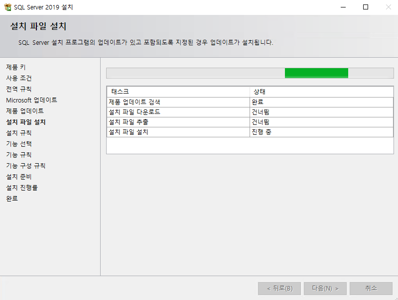Close the SQL Server 2019 설치 window

389,7
